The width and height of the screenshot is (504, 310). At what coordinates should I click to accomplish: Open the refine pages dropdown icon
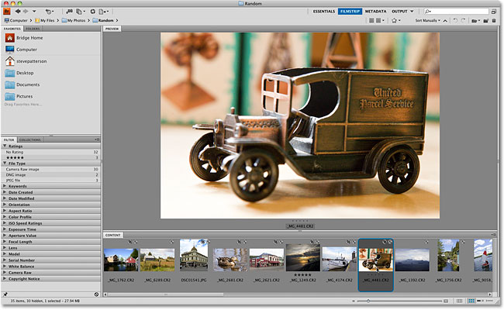pyautogui.click(x=81, y=12)
